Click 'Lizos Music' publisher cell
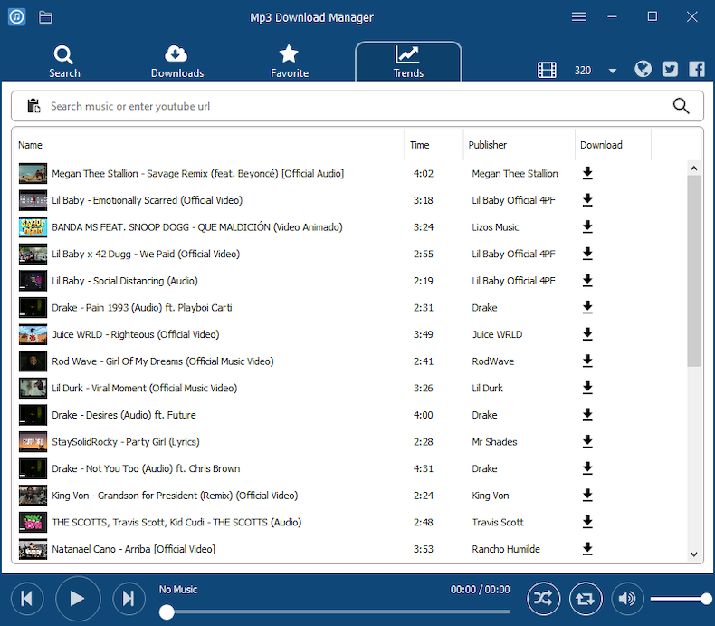Image resolution: width=715 pixels, height=626 pixels. point(495,227)
